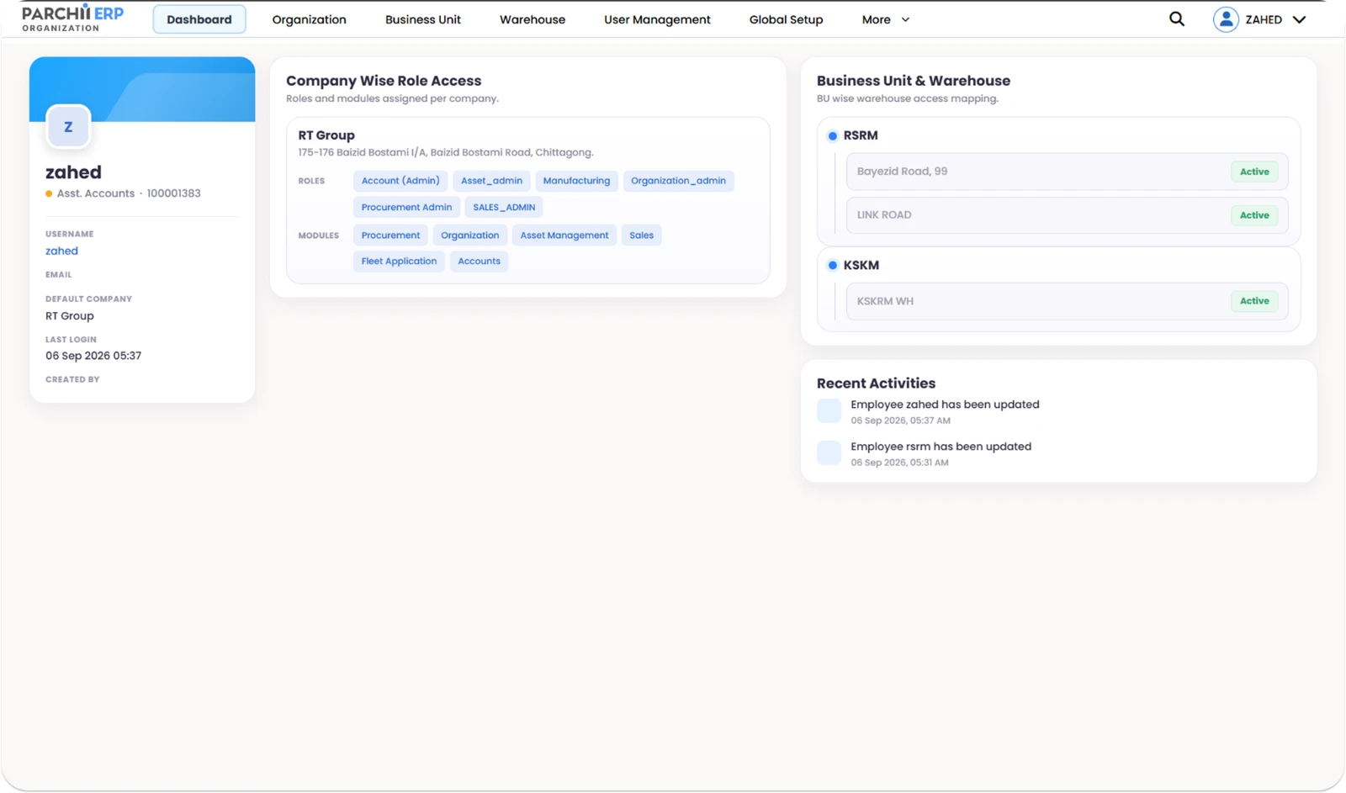The height and width of the screenshot is (793, 1346).
Task: Go to the Dashboard tab
Action: 199,19
